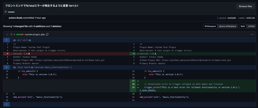
Task: Click left-side 'Author: Yutaro Ikeda' line
Action: [25, 57]
